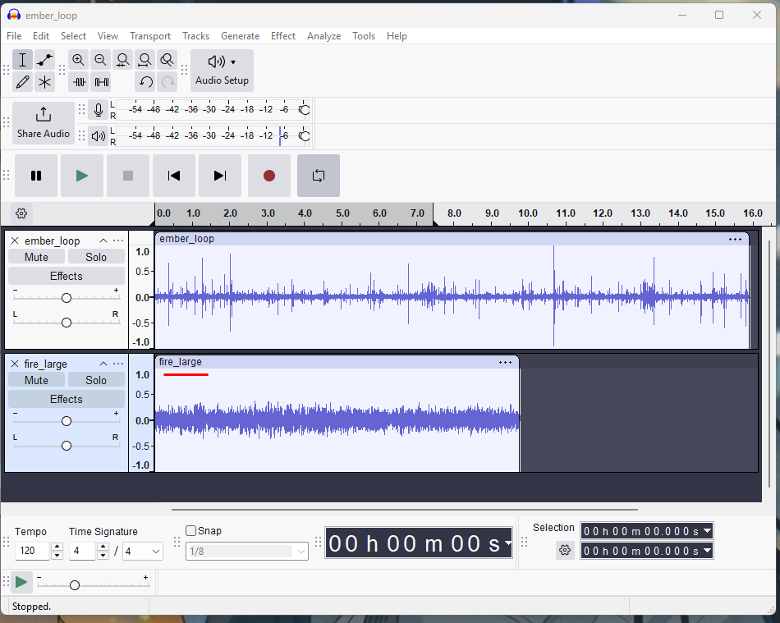
Task: Open the Transport menu
Action: pyautogui.click(x=150, y=36)
